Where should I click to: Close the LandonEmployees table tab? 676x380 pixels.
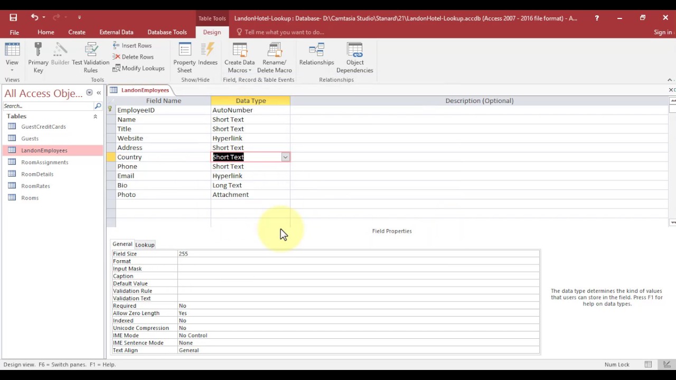click(x=671, y=90)
